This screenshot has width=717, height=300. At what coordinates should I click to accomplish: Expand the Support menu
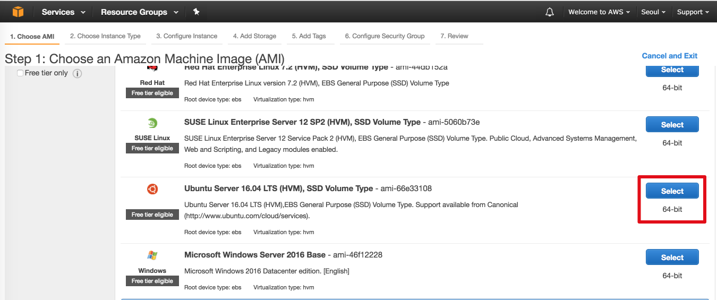pos(693,12)
